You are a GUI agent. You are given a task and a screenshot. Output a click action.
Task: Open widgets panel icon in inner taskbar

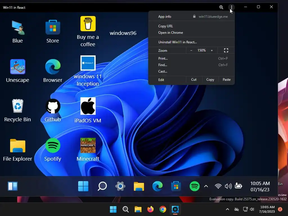(13, 186)
